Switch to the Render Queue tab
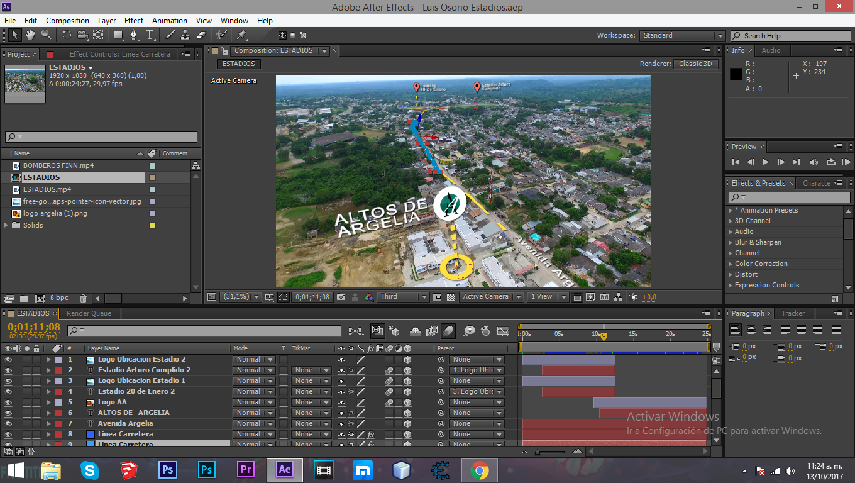The width and height of the screenshot is (855, 483). [x=89, y=313]
